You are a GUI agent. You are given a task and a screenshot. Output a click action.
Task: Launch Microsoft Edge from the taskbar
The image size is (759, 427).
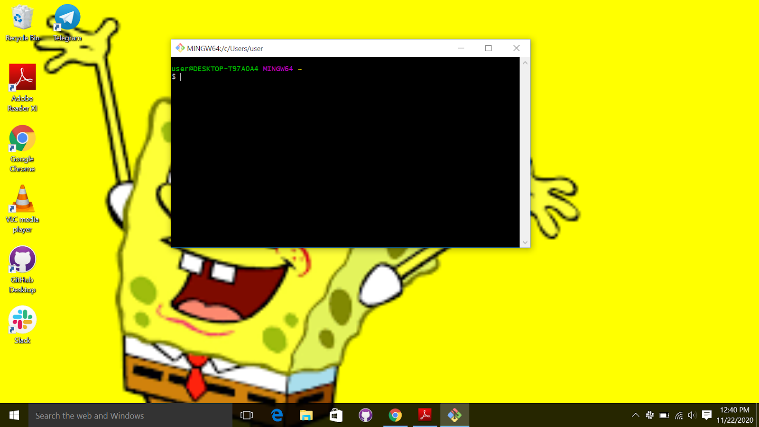point(277,416)
